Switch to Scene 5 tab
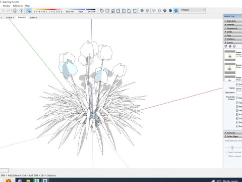The height and width of the screenshot is (182, 242). click(x=33, y=17)
